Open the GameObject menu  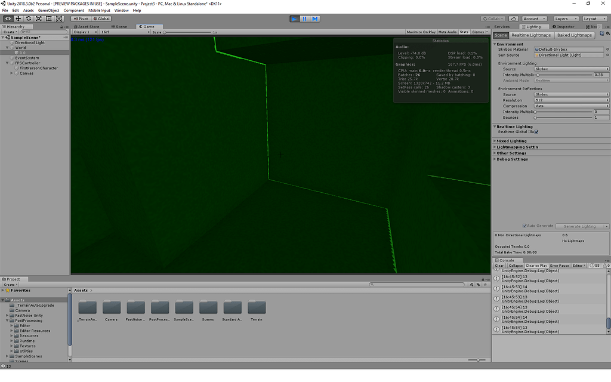pos(48,10)
